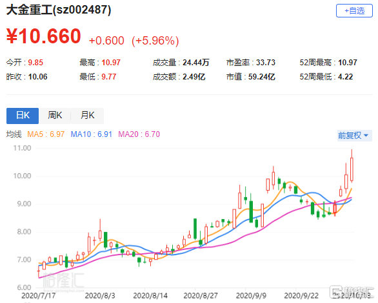Click 成交额 value 2.49亿
The width and height of the screenshot is (378, 303).
(x=194, y=77)
